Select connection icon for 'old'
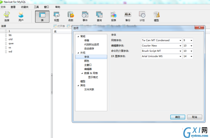 point(6,39)
